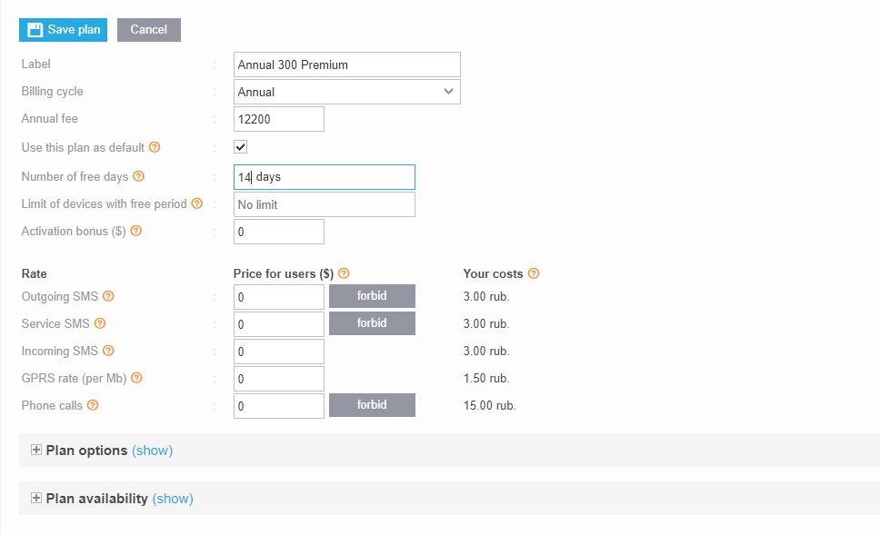Click help icon beside Phone calls
The image size is (880, 535).
click(93, 405)
